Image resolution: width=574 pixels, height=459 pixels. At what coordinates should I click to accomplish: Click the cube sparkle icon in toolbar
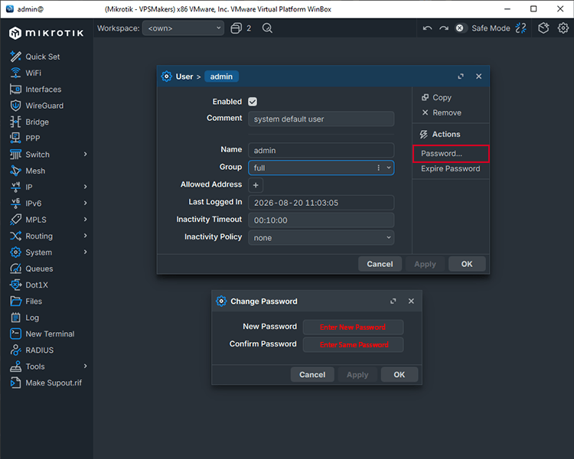pyautogui.click(x=543, y=28)
